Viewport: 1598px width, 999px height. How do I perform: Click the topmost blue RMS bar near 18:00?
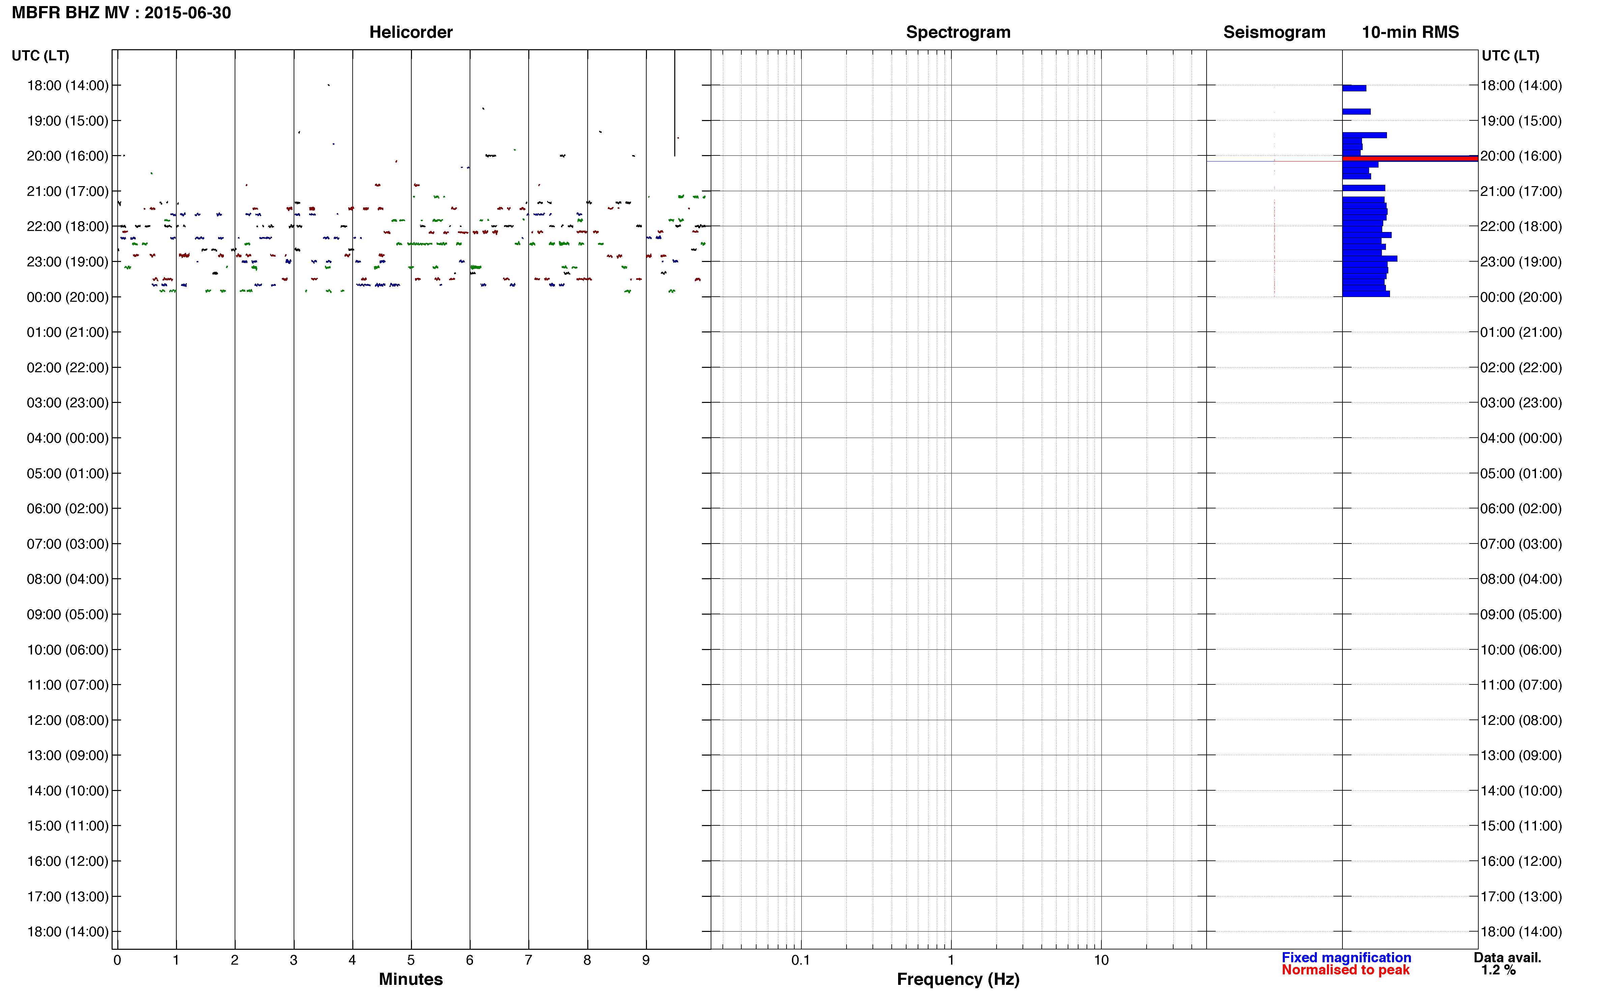tap(1354, 88)
